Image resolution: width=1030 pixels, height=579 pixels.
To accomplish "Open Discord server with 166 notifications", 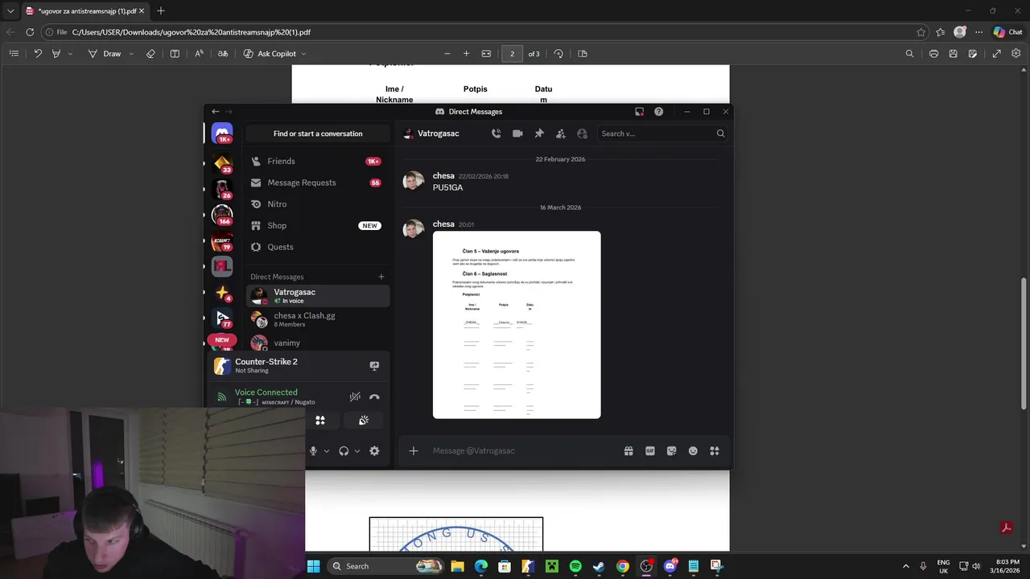I will [x=222, y=215].
